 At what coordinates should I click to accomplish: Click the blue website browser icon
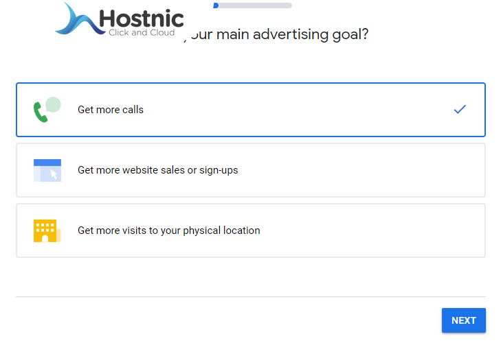(47, 170)
